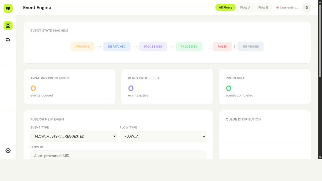The width and height of the screenshot is (322, 181).
Task: Click the green PROCESSED state badge
Action: tap(189, 47)
